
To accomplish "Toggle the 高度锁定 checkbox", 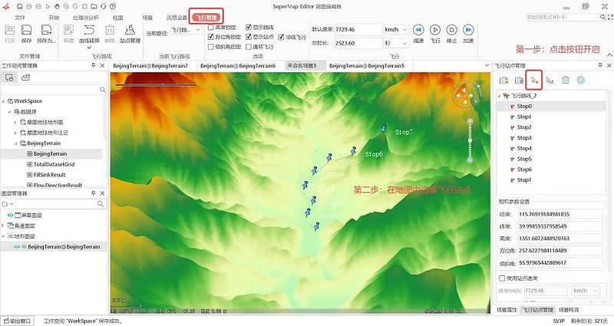I will point(211,28).
